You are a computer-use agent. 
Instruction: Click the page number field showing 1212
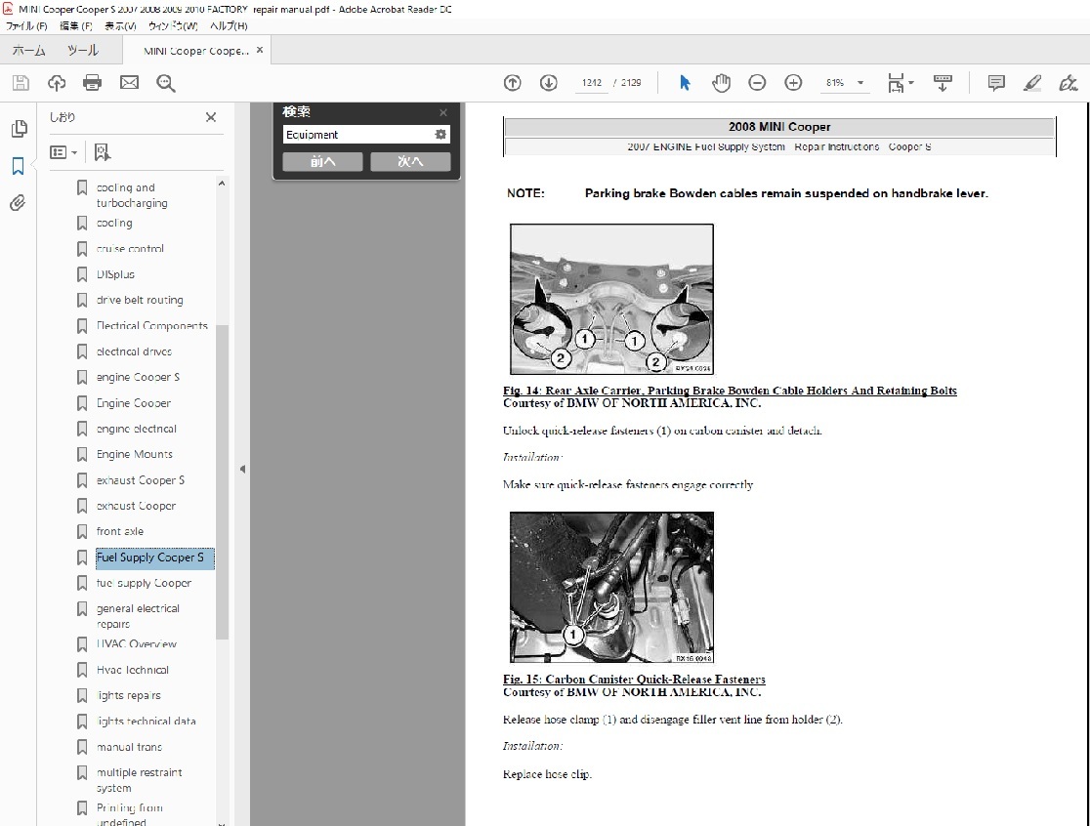point(591,83)
